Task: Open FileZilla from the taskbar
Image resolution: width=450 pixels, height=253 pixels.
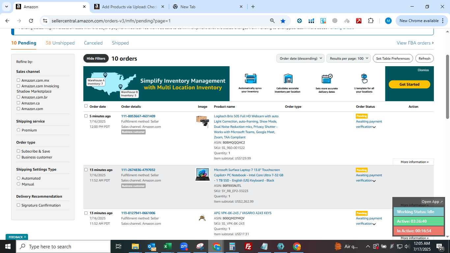Action: 248,246
